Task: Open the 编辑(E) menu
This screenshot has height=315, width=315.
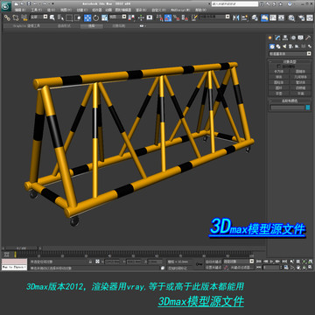Action: pyautogui.click(x=20, y=10)
